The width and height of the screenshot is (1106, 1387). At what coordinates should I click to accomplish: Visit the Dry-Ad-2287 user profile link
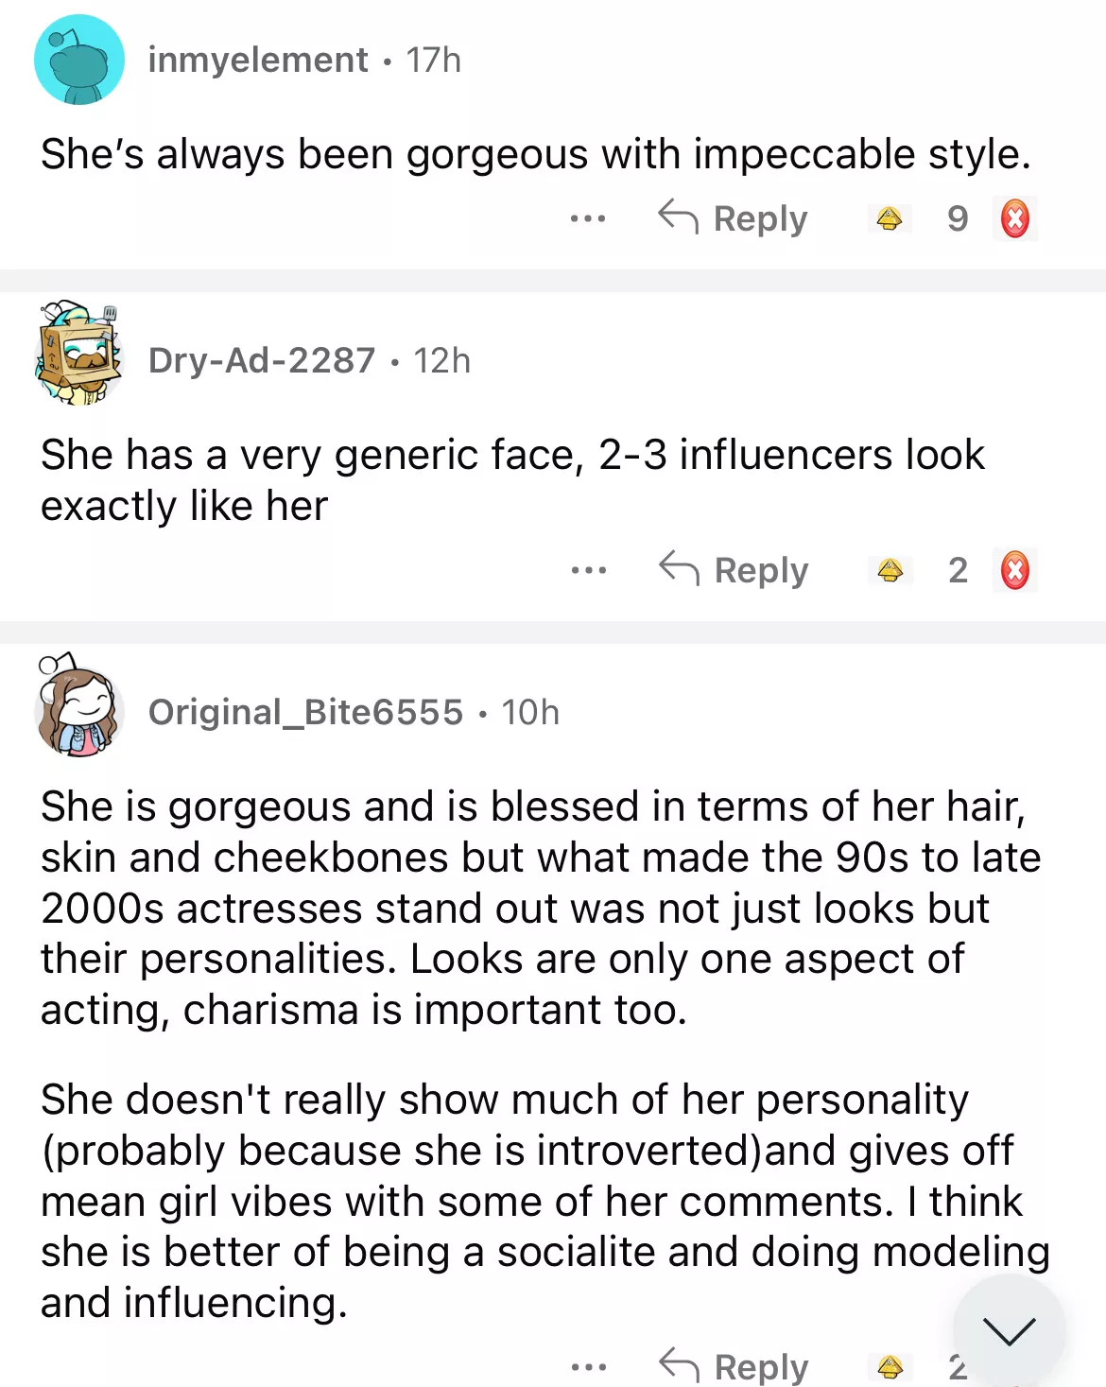click(262, 361)
